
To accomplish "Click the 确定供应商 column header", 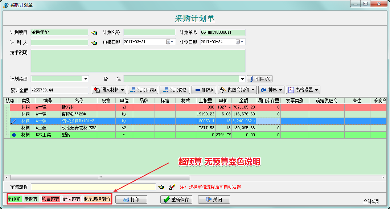I will pyautogui.click(x=327, y=101).
